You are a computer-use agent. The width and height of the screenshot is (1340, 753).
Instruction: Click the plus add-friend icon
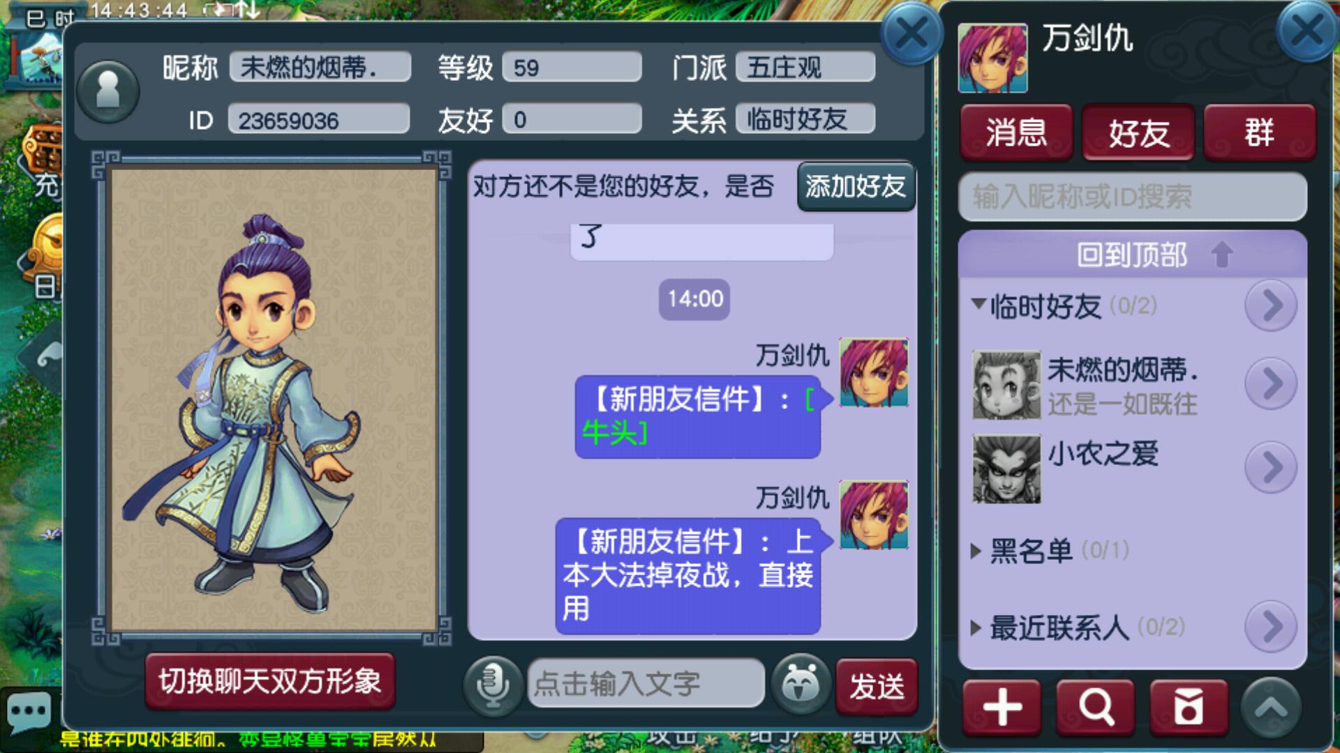coord(1002,708)
